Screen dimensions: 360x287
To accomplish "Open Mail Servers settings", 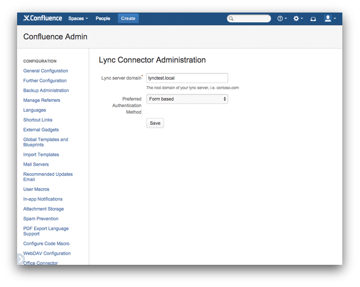I will point(36,165).
